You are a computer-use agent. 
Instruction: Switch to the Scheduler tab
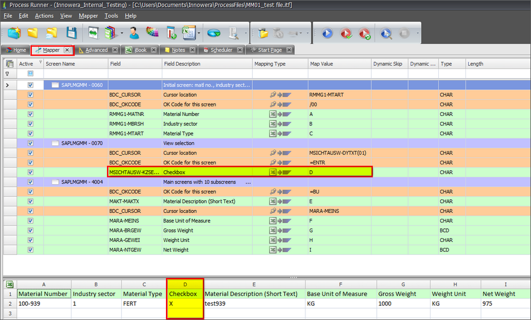(x=221, y=50)
